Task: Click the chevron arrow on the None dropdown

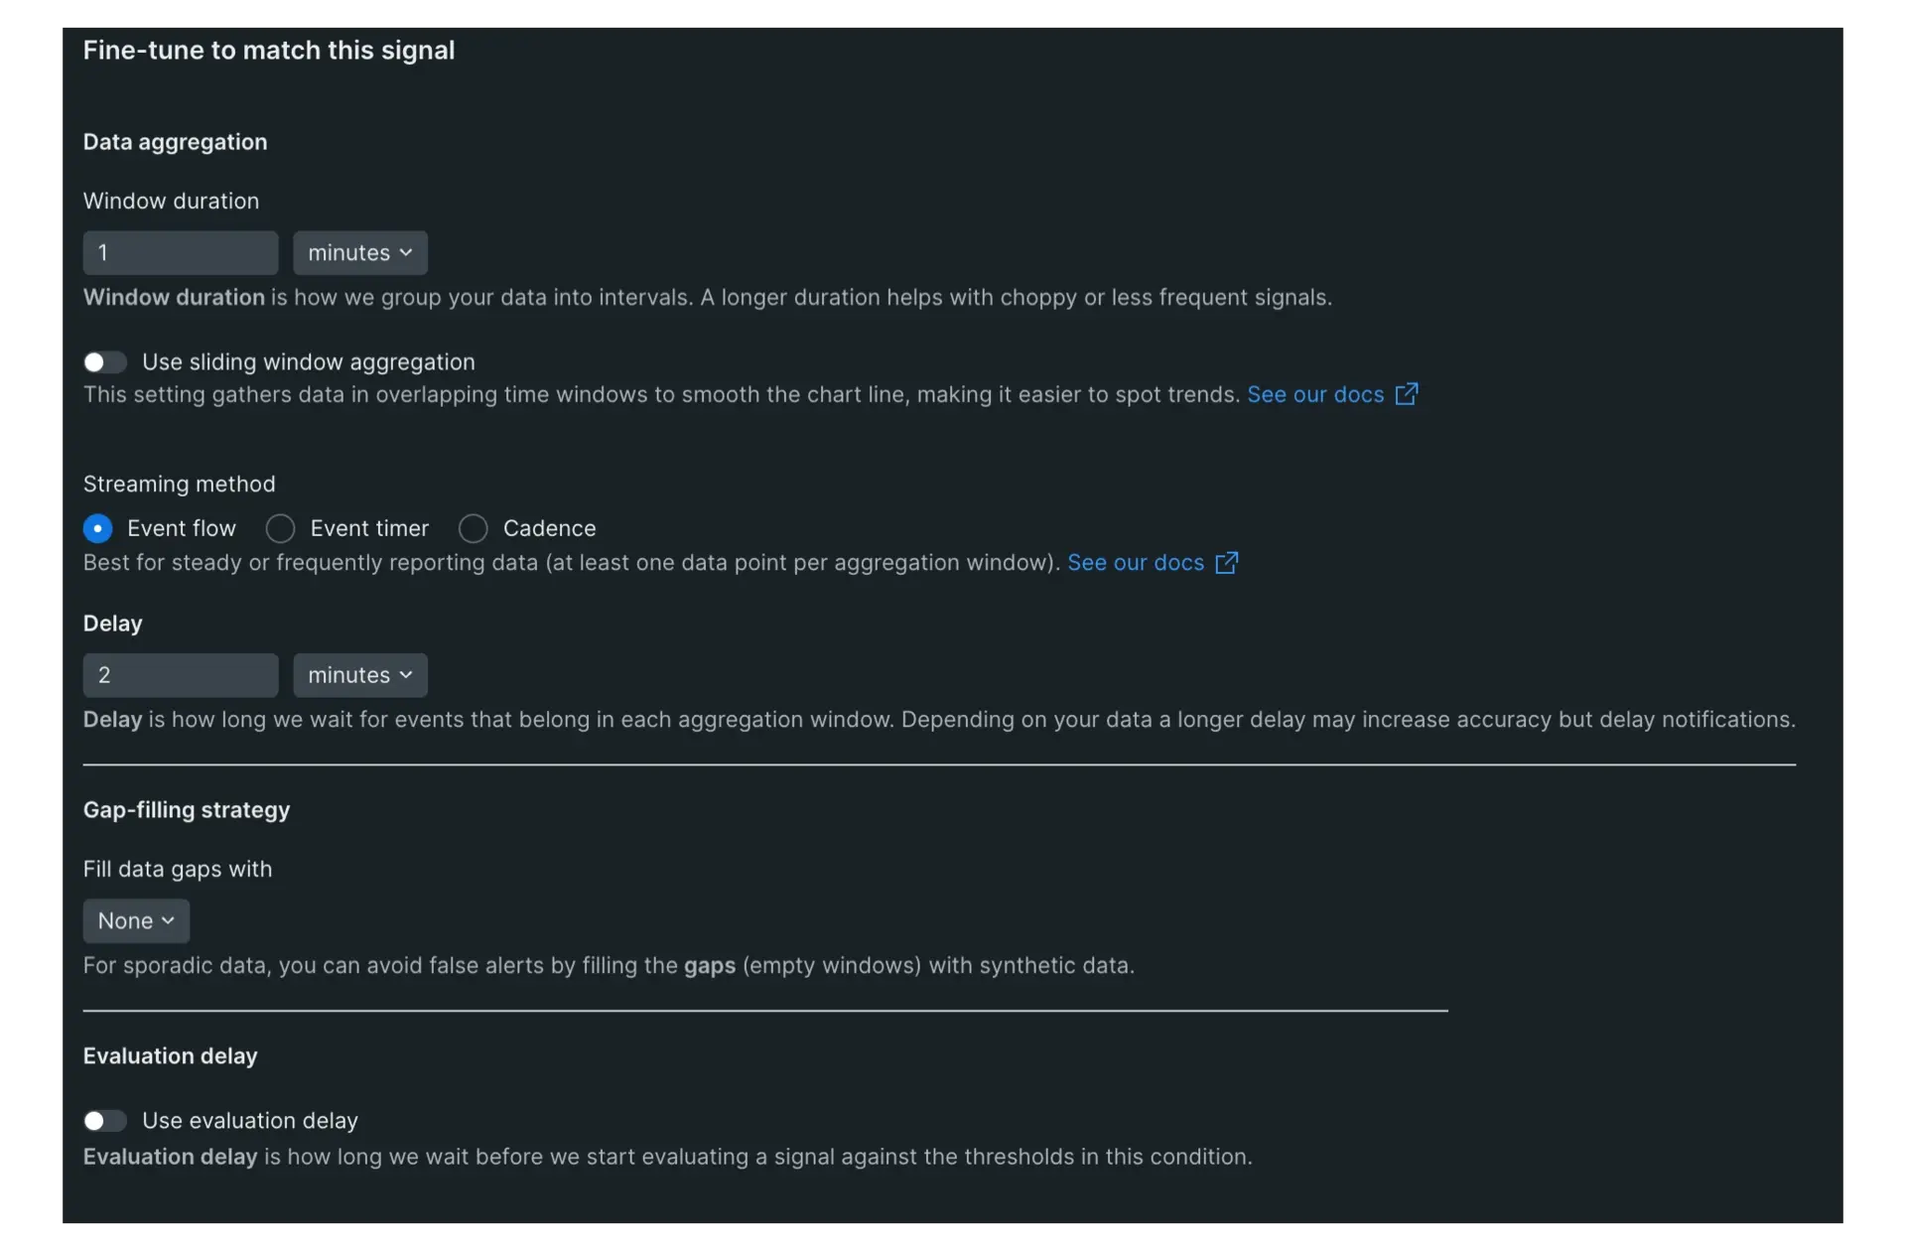Action: (x=168, y=921)
